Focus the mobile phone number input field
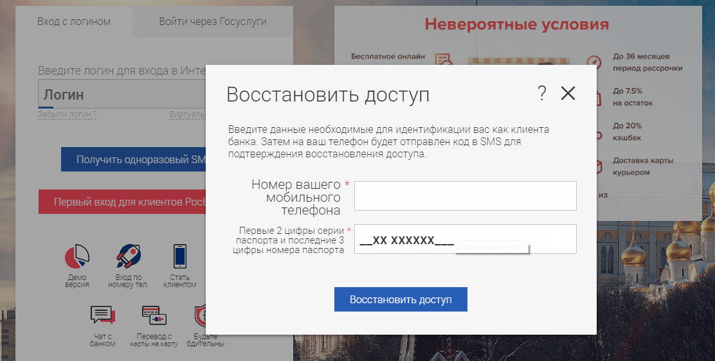This screenshot has width=715, height=361. coord(466,196)
